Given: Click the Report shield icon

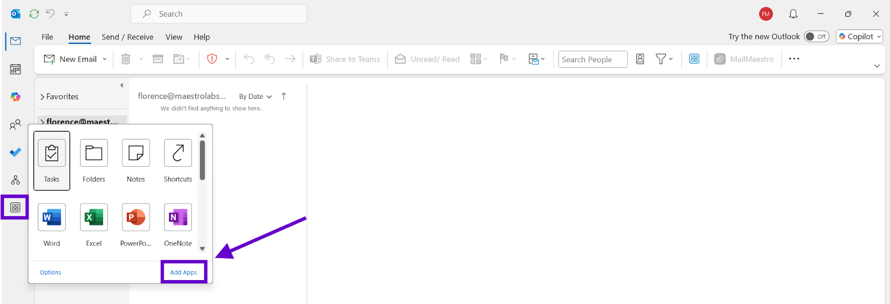Looking at the screenshot, I should (212, 59).
